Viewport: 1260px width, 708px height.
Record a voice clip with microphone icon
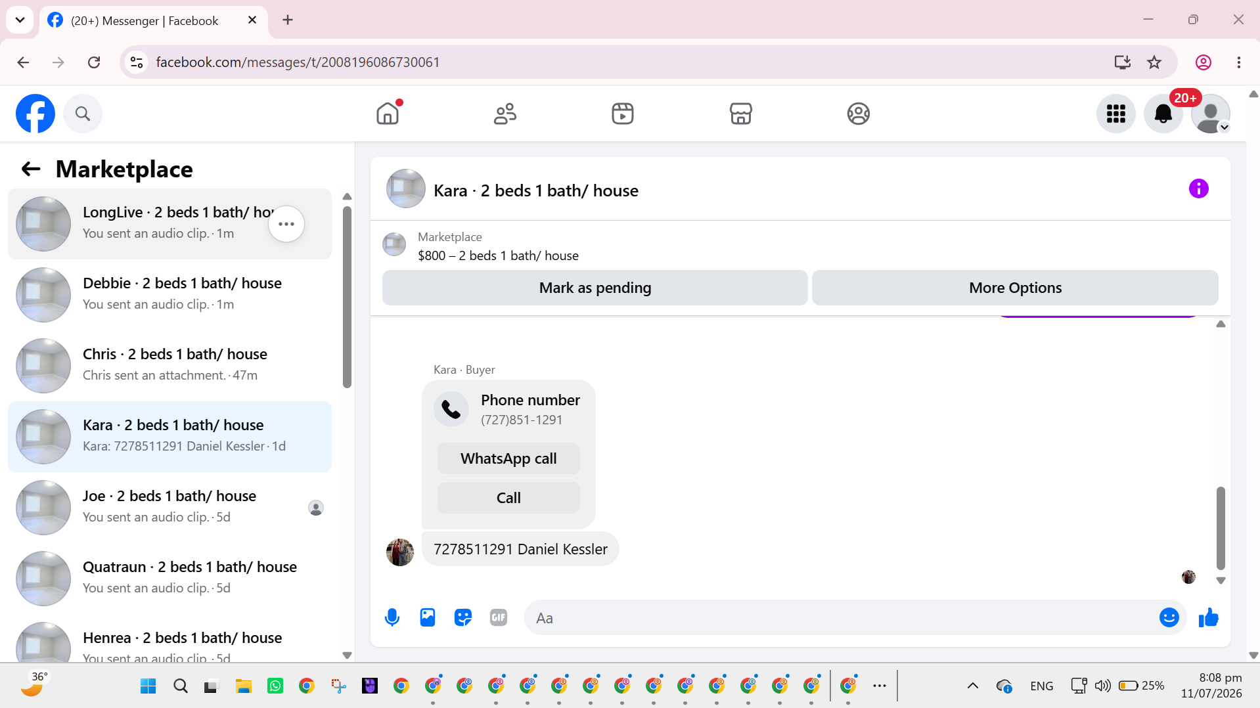pyautogui.click(x=392, y=617)
